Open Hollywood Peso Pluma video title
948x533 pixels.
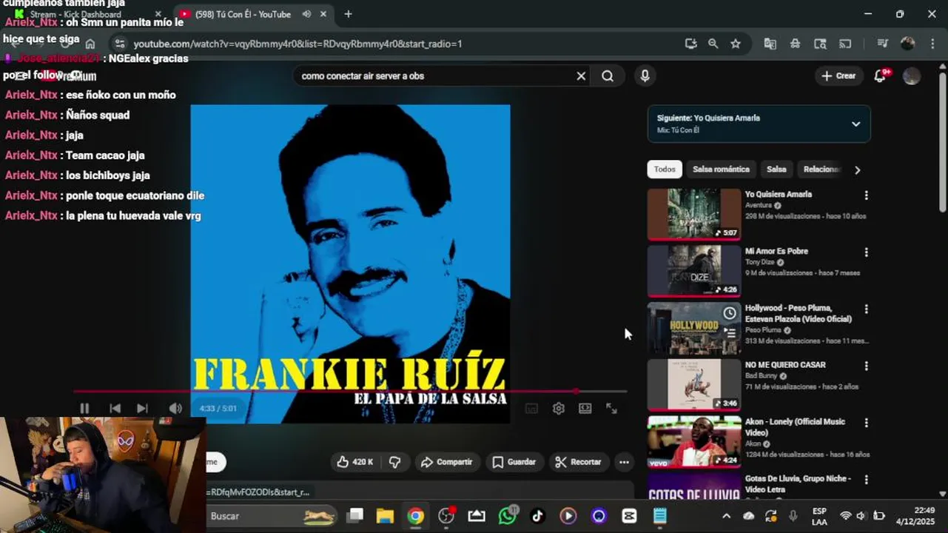[x=799, y=313]
